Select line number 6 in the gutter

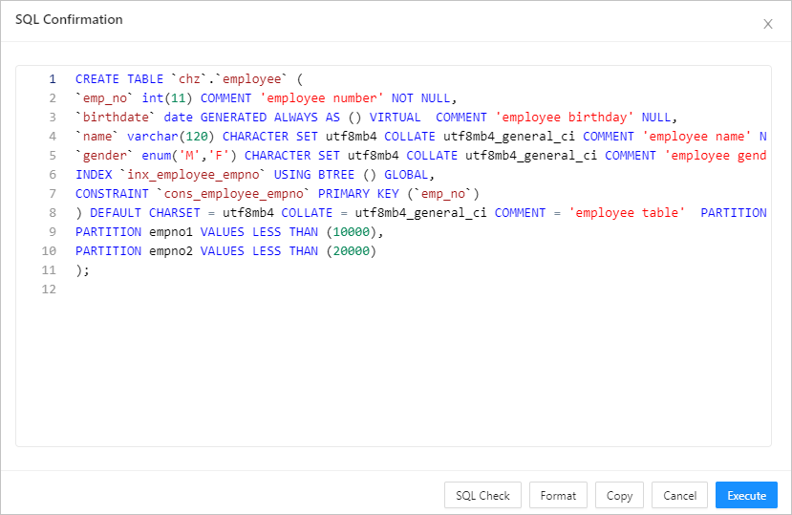tap(53, 175)
